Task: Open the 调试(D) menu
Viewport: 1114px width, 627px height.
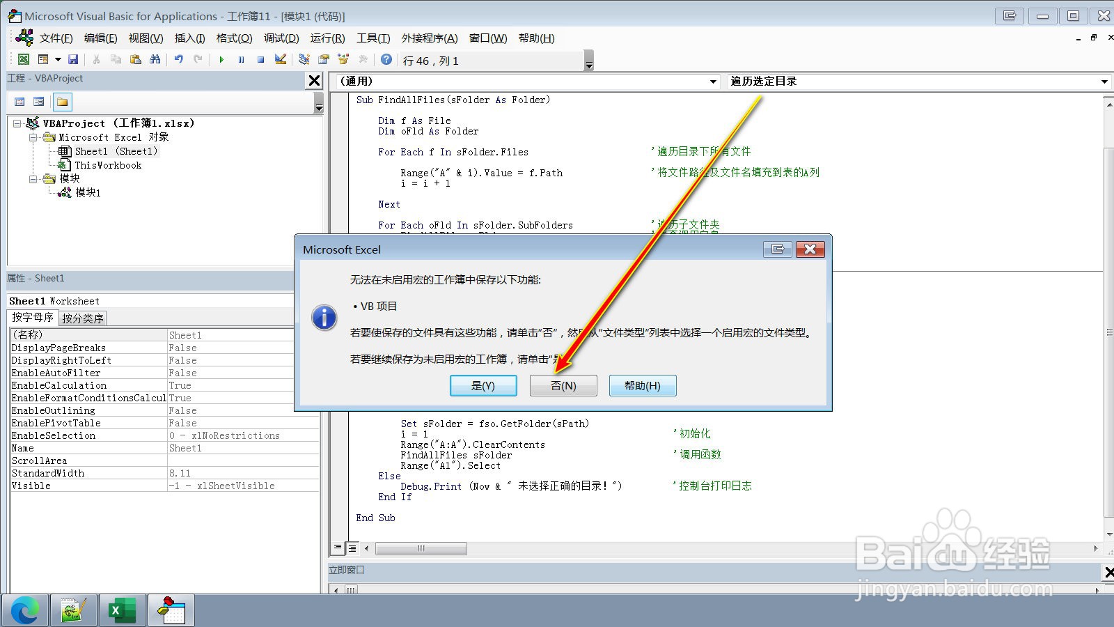Action: [x=281, y=38]
